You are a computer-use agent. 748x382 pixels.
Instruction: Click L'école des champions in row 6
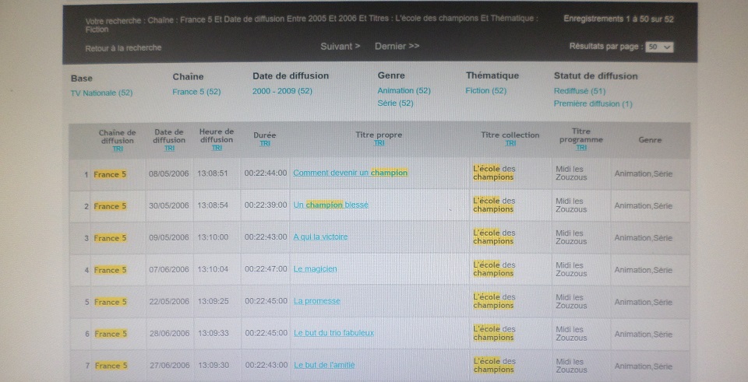[494, 333]
